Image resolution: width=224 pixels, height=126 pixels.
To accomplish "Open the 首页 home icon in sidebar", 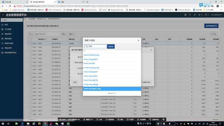I will 2,25.
